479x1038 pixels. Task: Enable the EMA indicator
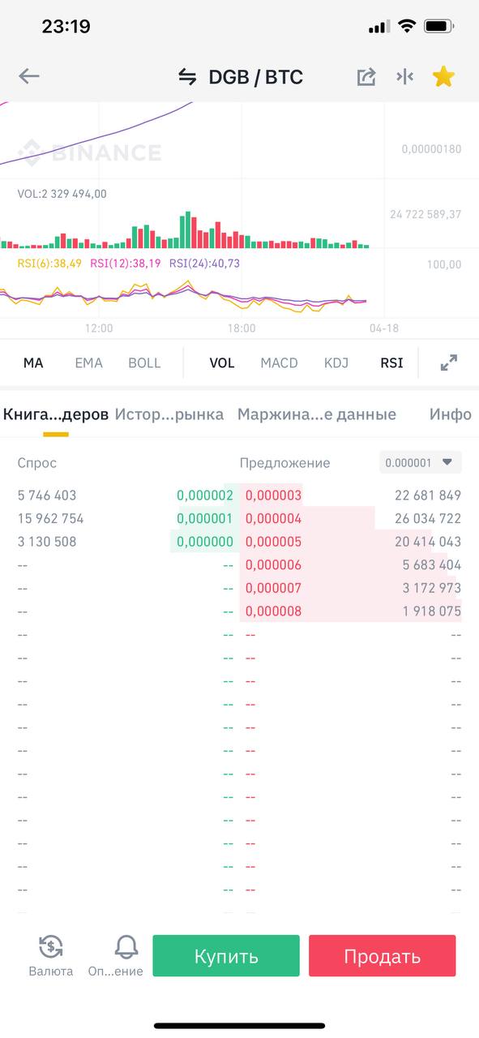point(88,362)
